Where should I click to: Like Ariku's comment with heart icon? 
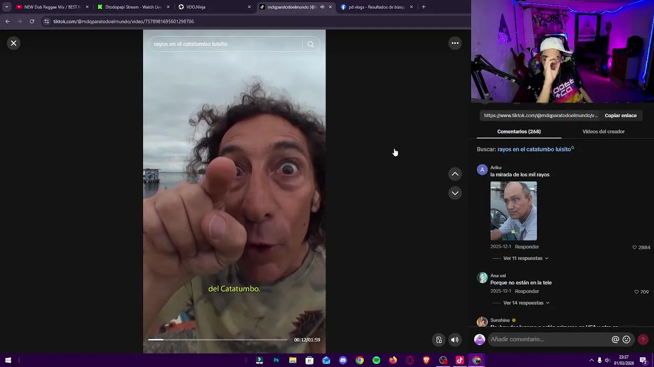click(x=635, y=247)
